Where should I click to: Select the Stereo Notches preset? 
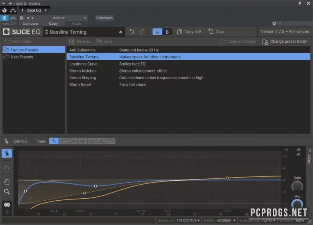click(x=188, y=71)
